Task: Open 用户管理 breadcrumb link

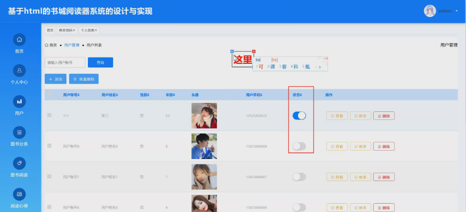Action: (72, 45)
